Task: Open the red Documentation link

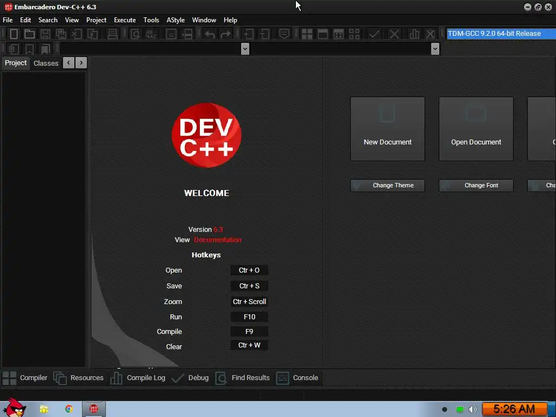Action: [218, 240]
